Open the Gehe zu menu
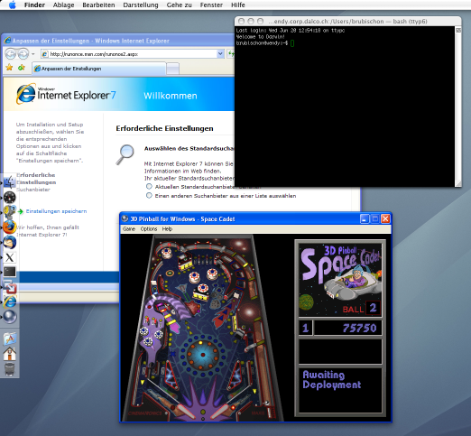The image size is (471, 436). click(x=179, y=5)
